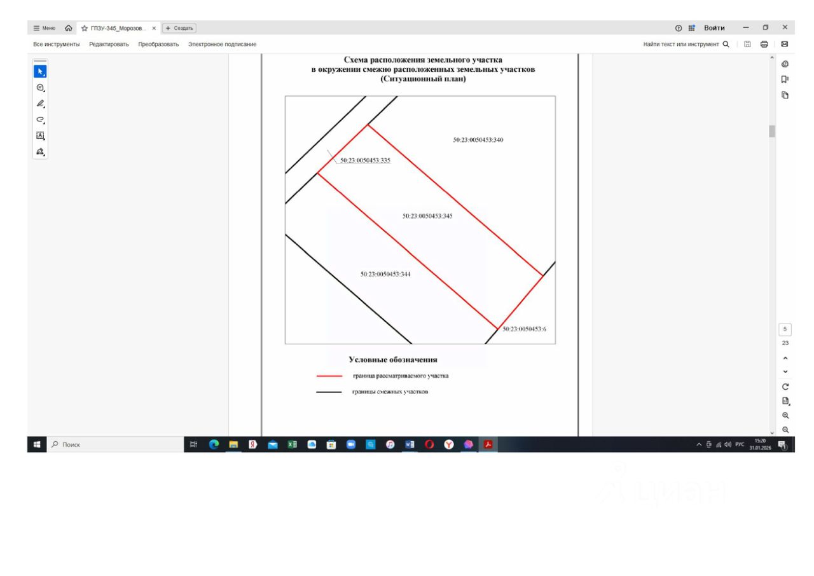Open the Windows Start menu

[38, 445]
